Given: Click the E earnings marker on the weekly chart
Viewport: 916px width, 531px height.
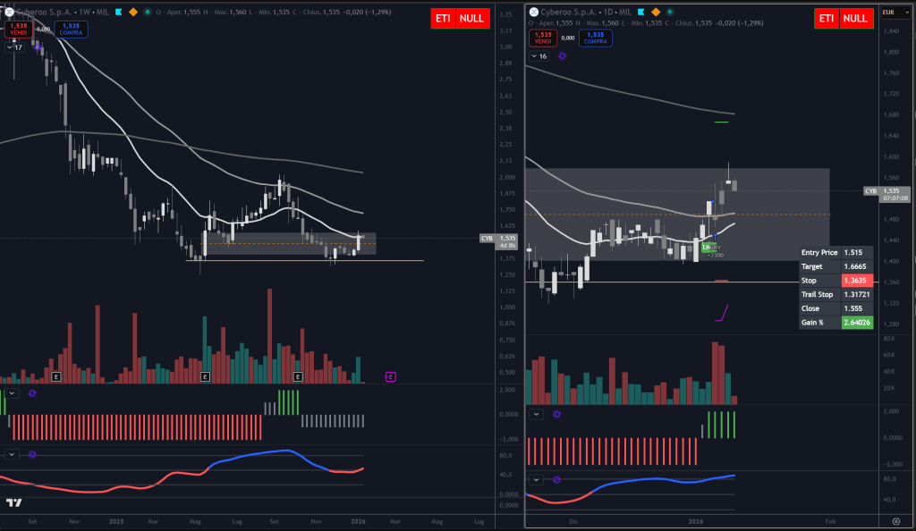Looking at the screenshot, I should (56, 375).
